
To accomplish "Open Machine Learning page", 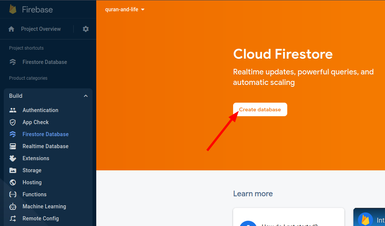I will pyautogui.click(x=44, y=206).
